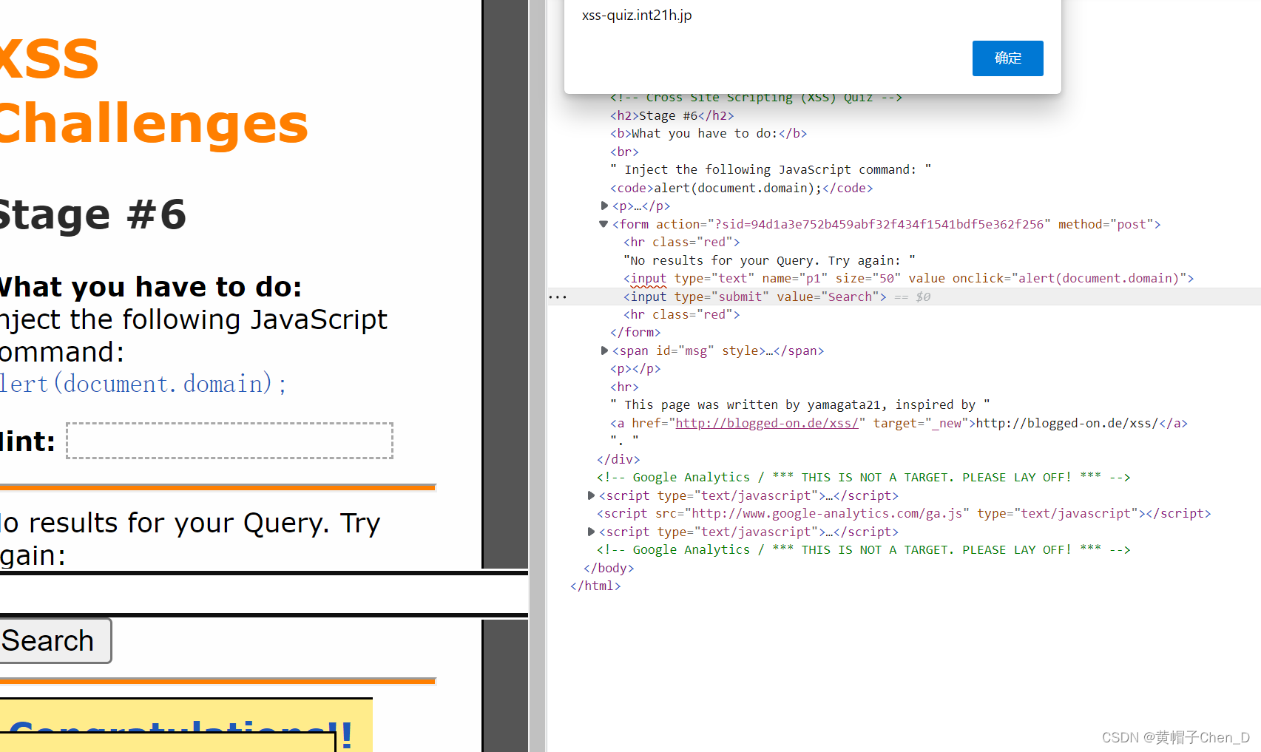Select the <br> line in DevTools
Viewport: 1261px width, 752px height.
pos(624,152)
